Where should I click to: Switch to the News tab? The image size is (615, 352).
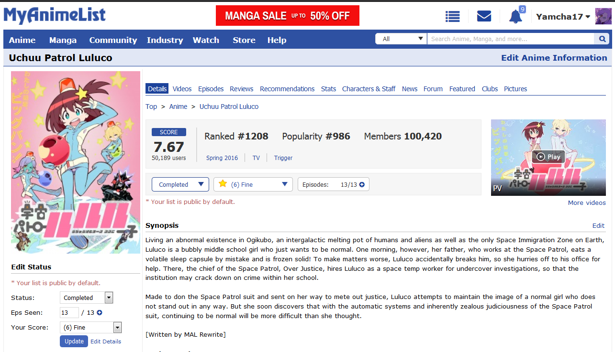point(409,89)
